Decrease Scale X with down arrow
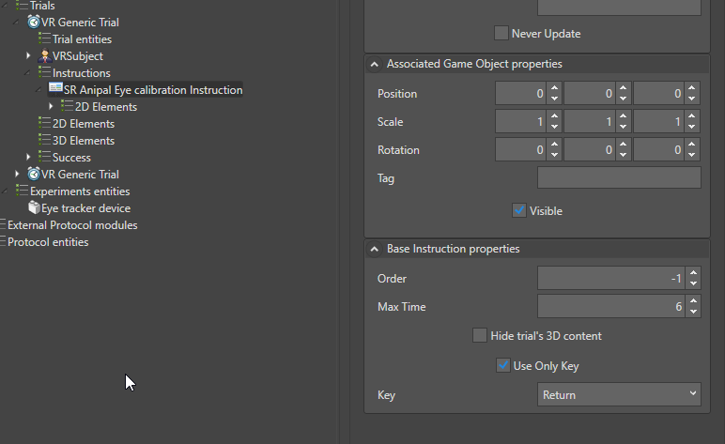This screenshot has height=444, width=725. [x=554, y=127]
